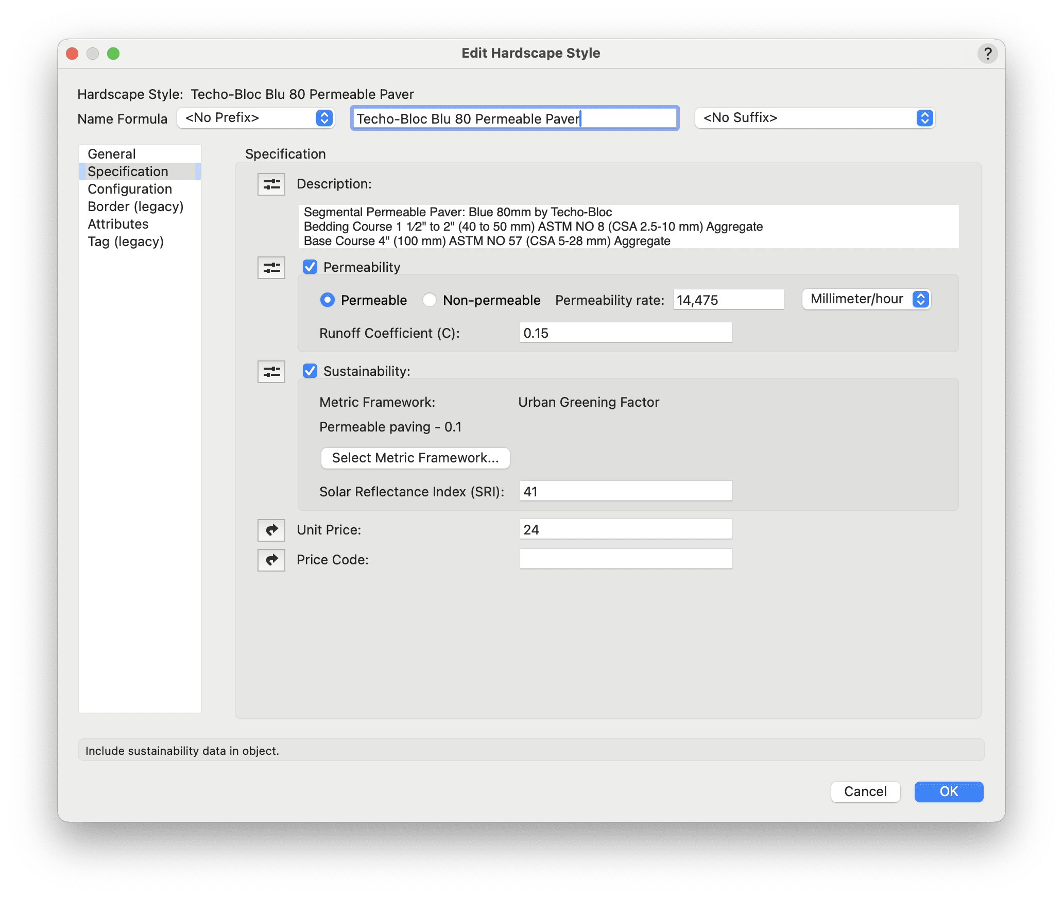Select the Non-permeable radio button

click(x=430, y=300)
